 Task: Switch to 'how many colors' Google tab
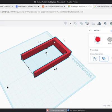click(103, 6)
